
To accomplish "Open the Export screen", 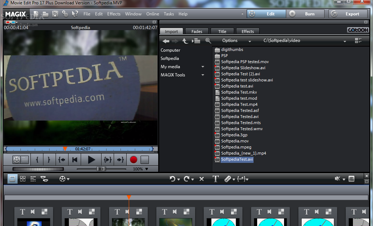I will click(348, 14).
